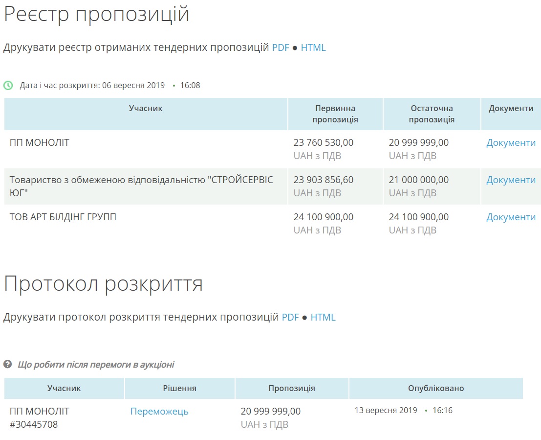Click the Остаточна пропозиція column header
The height and width of the screenshot is (440, 541).
tap(432, 114)
